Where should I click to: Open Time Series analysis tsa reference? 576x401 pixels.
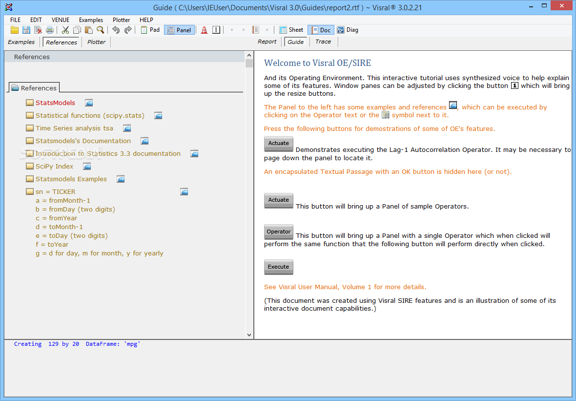point(74,128)
